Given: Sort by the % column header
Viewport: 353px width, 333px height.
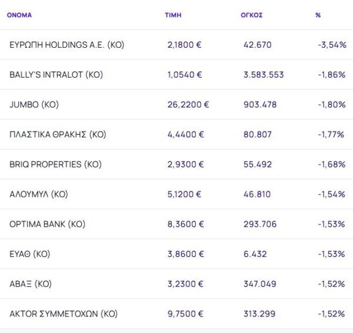Looking at the screenshot, I should [x=318, y=15].
